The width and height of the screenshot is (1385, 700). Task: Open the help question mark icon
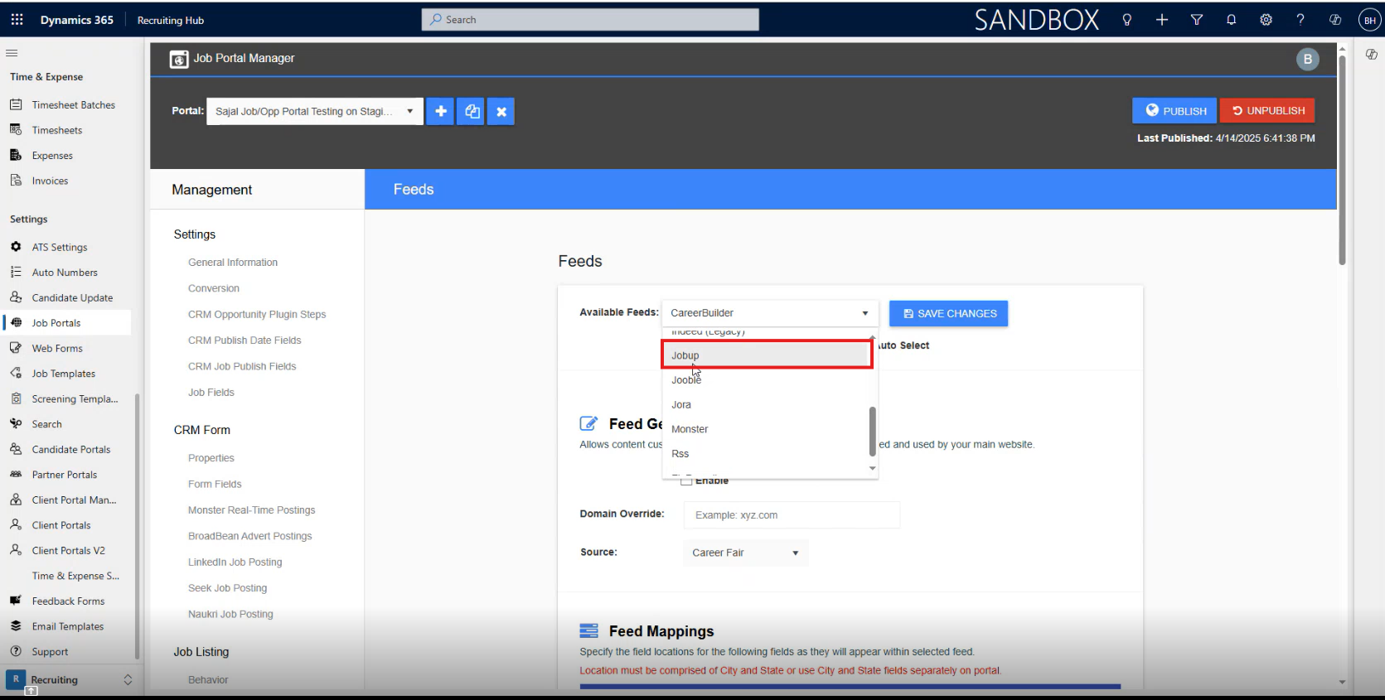click(x=1300, y=20)
